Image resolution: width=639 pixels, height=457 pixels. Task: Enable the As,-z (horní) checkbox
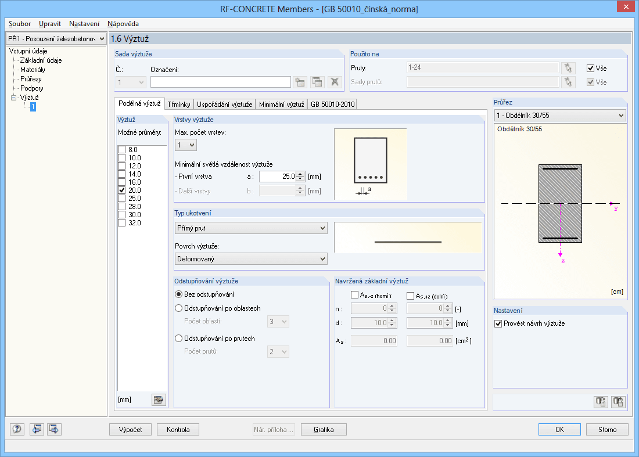(x=354, y=295)
